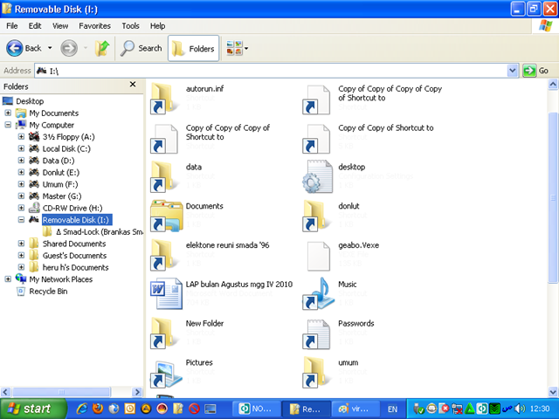The height and width of the screenshot is (419, 559).
Task: Open the Tools menu
Action: click(x=130, y=26)
